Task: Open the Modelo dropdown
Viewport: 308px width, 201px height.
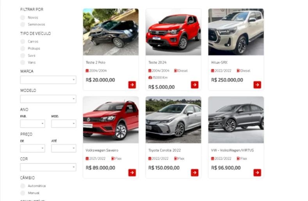Action: coord(48,99)
